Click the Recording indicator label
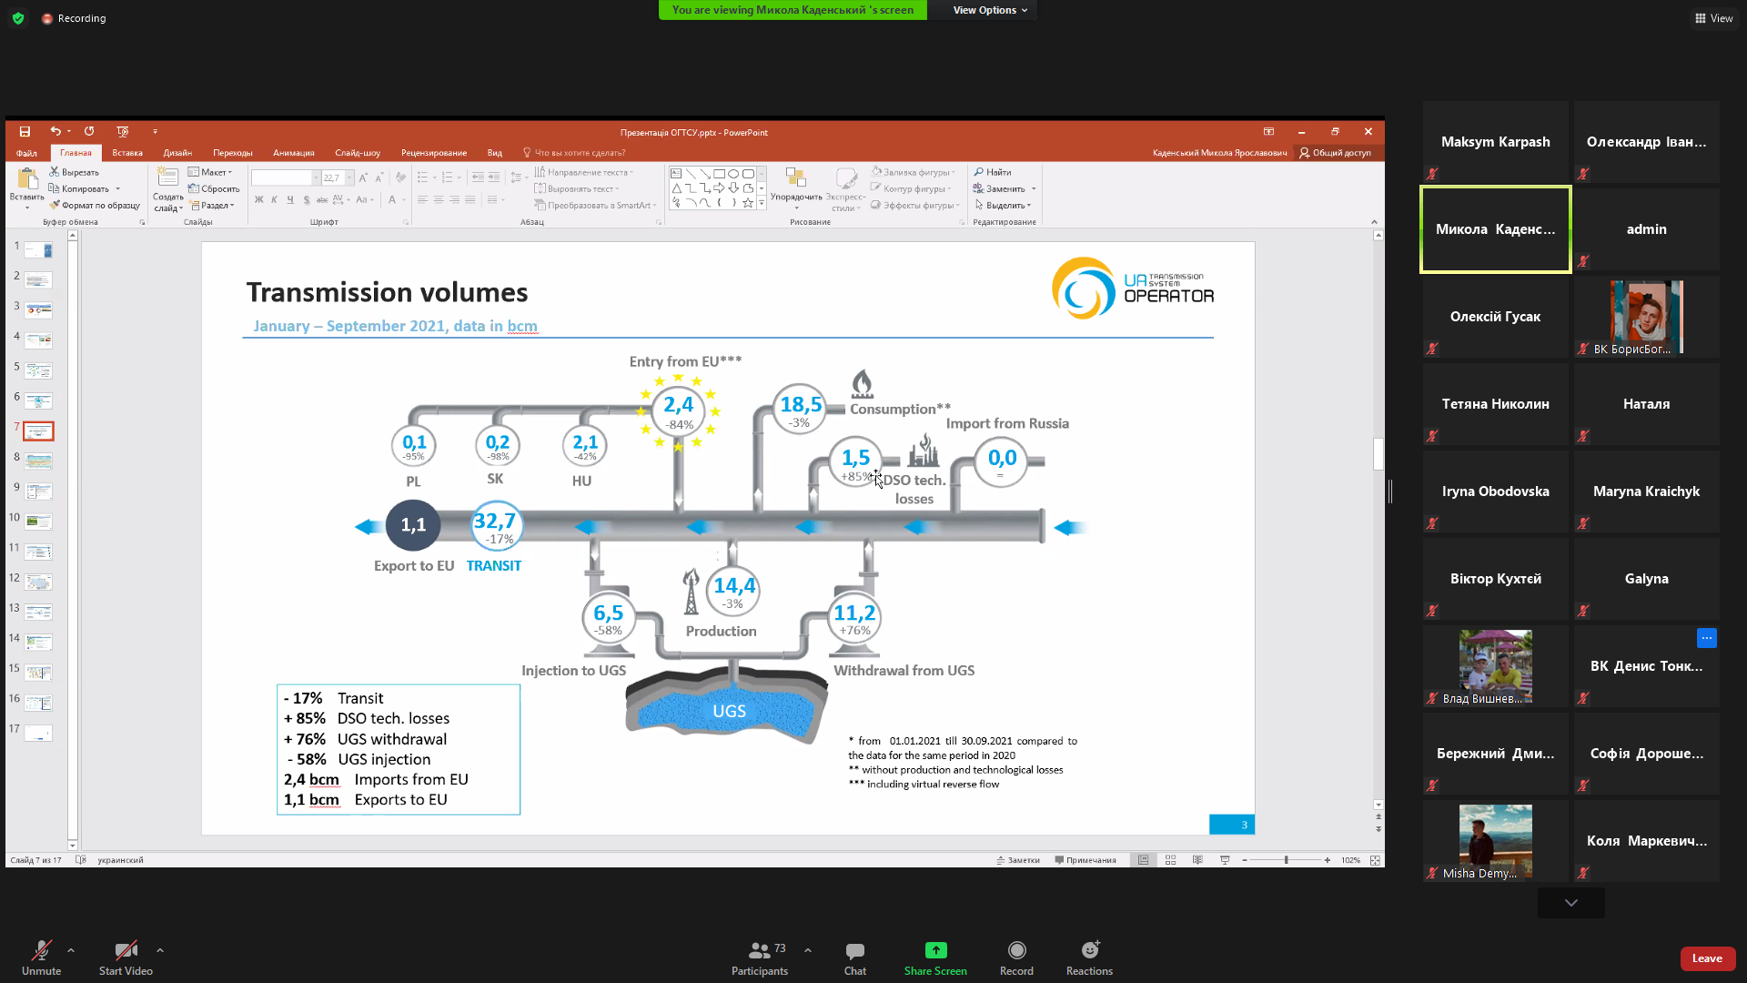1747x983 pixels. (81, 18)
